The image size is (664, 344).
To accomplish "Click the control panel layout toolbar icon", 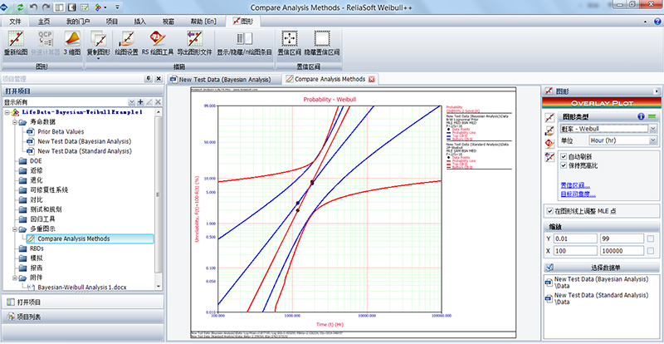I will pos(71,7).
